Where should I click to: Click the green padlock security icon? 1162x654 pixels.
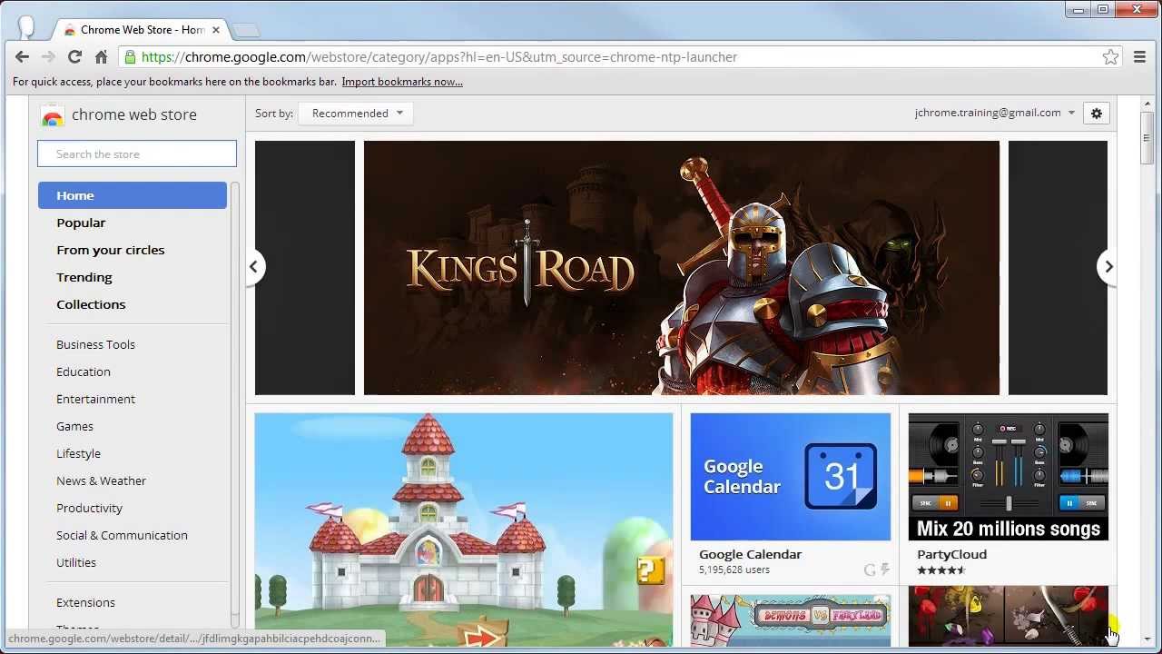tap(131, 57)
